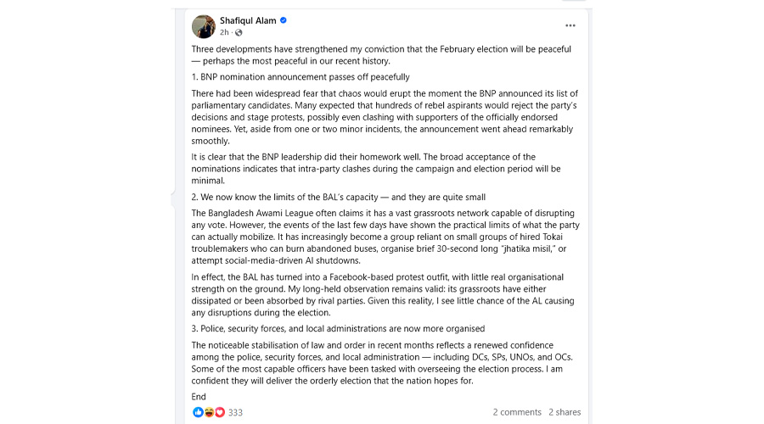The width and height of the screenshot is (764, 424).
Task: Click the Haha laughing reaction icon
Action: [x=209, y=412]
